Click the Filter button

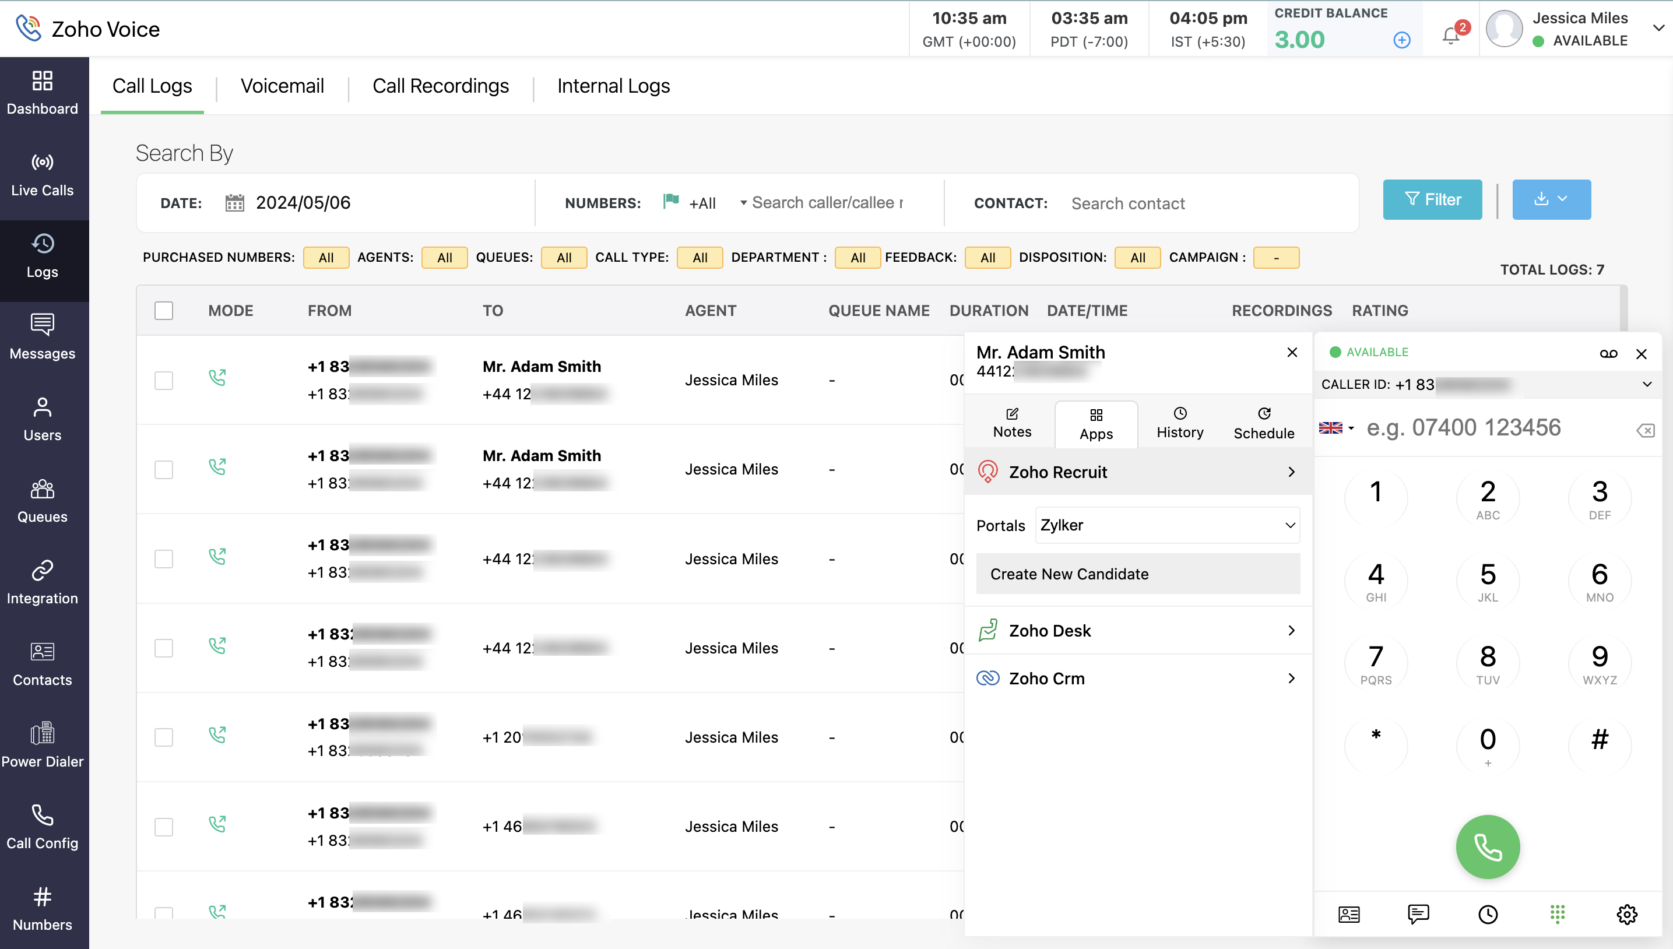pyautogui.click(x=1432, y=199)
